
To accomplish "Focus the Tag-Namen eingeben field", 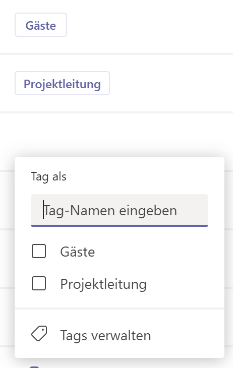I will point(120,210).
